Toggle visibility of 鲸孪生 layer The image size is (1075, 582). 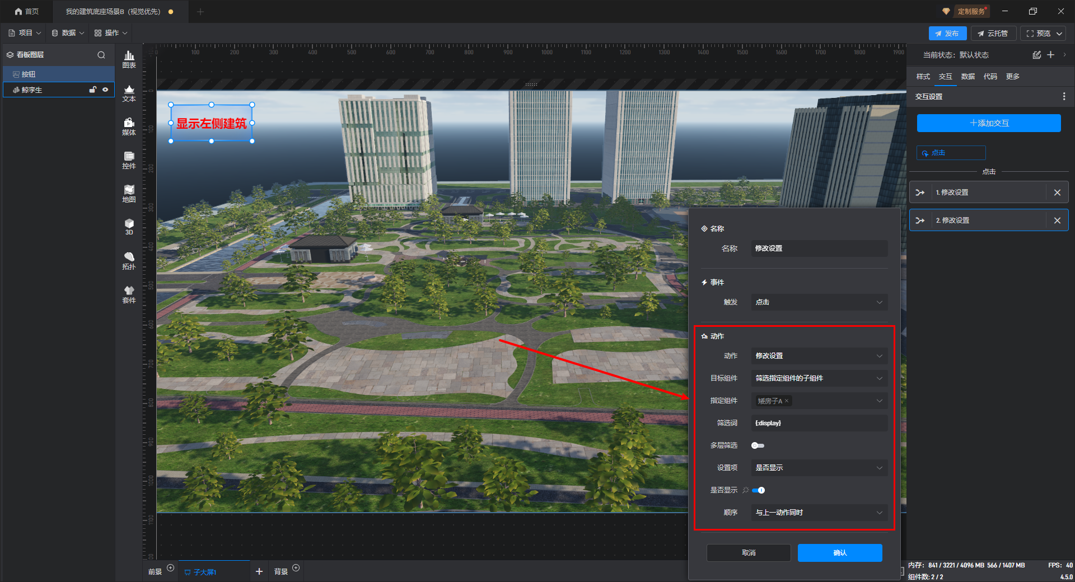105,90
